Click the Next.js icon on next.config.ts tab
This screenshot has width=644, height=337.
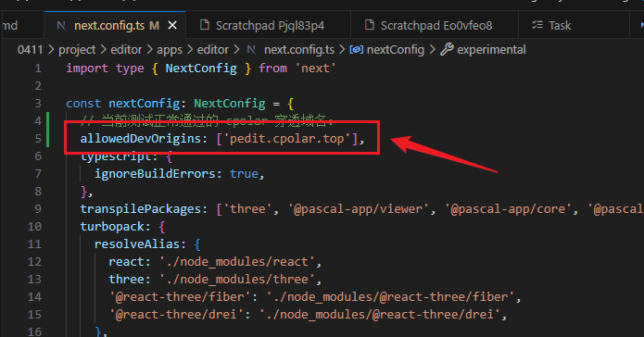pyautogui.click(x=61, y=25)
